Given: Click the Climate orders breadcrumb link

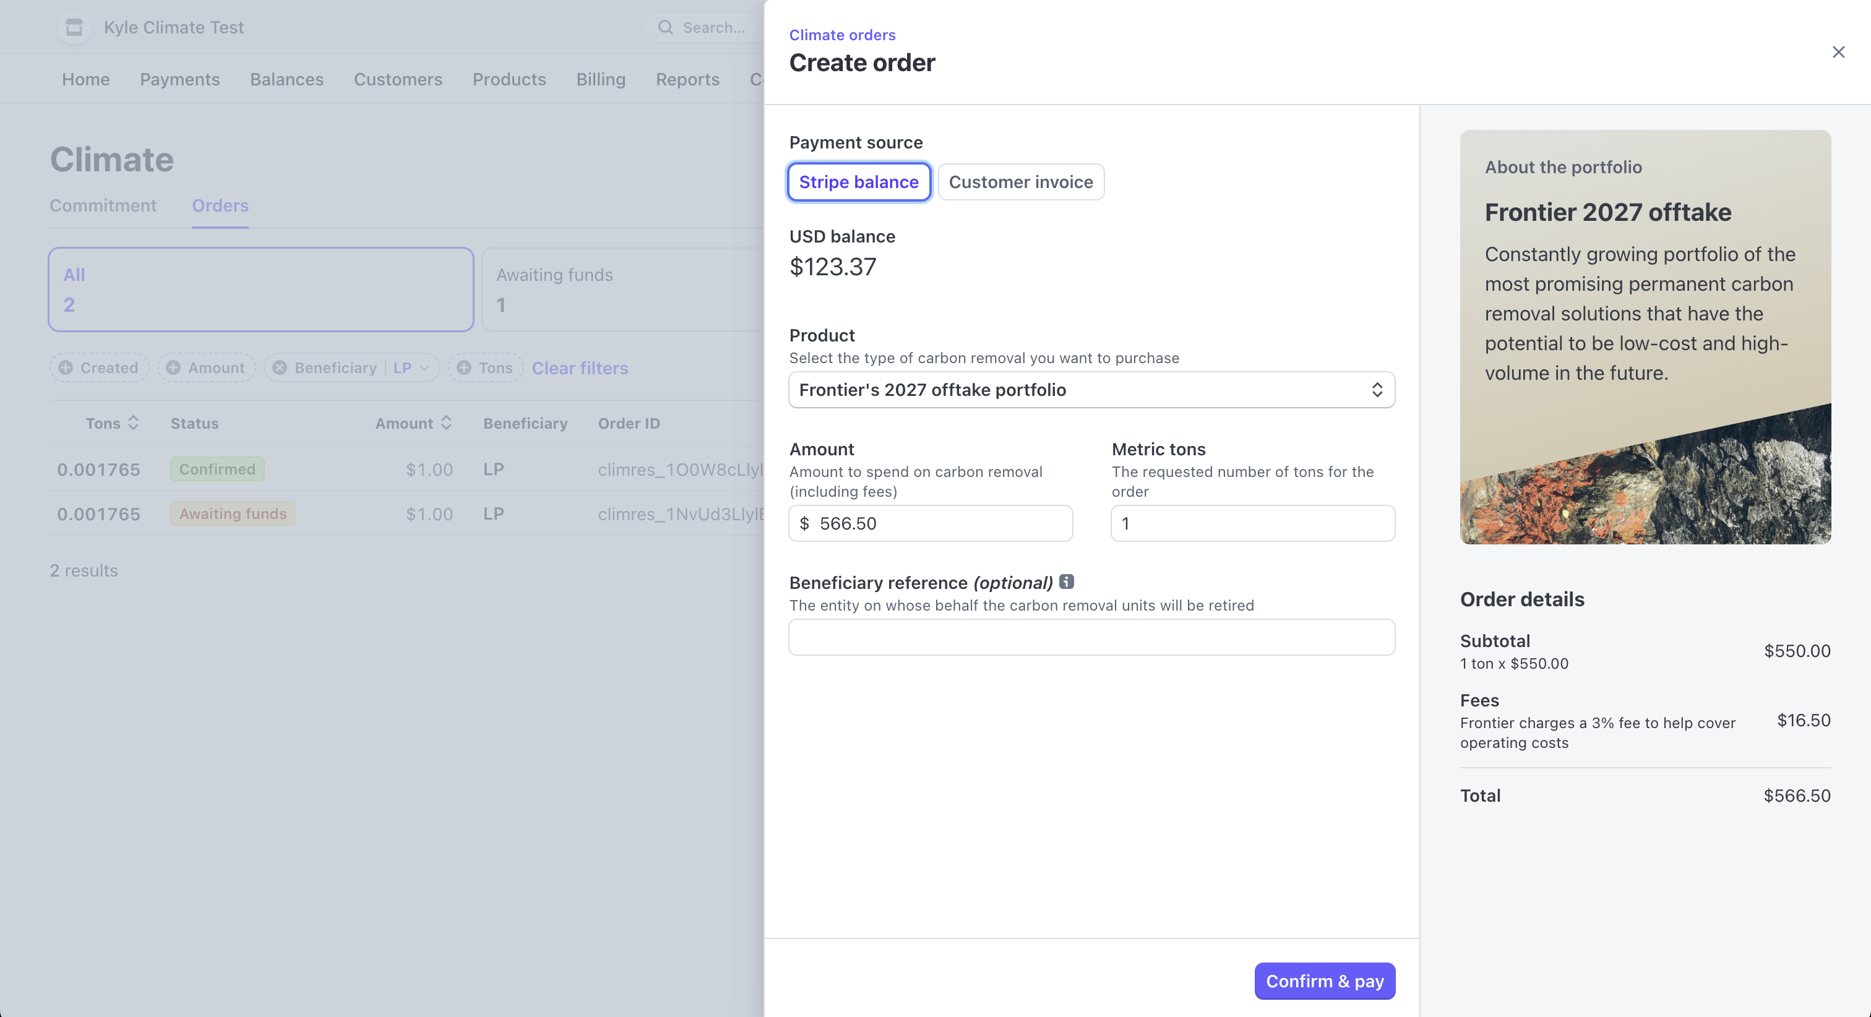Looking at the screenshot, I should [842, 35].
